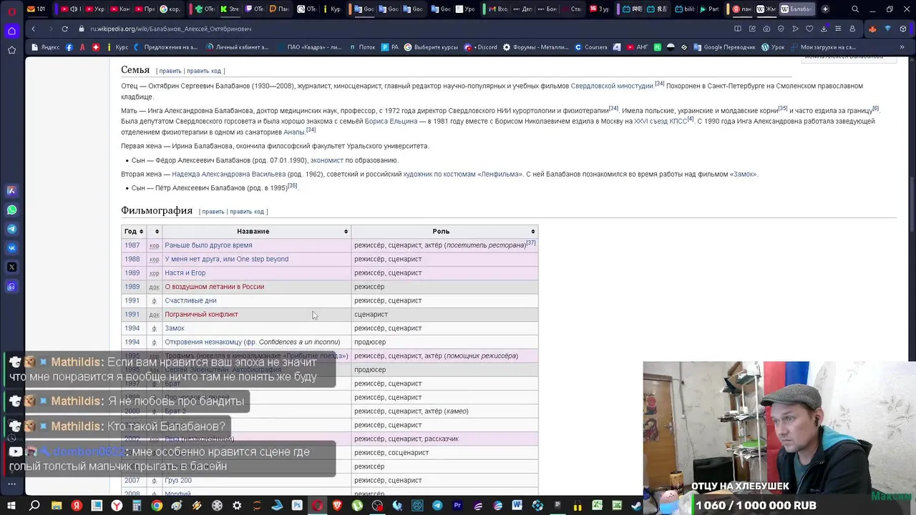Open the Яндекс bookmark
This screenshot has height=515, width=916.
(46, 47)
